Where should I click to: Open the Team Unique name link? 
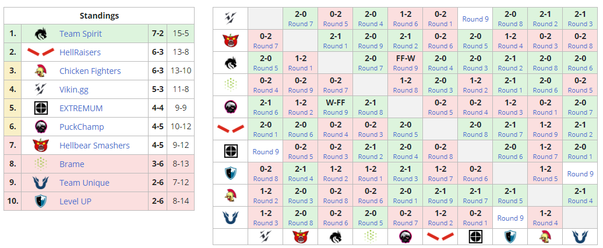coord(84,183)
